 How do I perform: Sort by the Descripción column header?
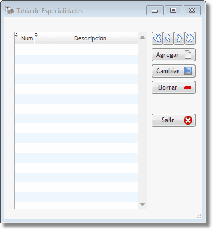pyautogui.click(x=86, y=38)
